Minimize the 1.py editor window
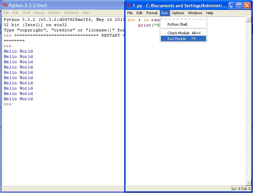Image resolution: width=253 pixels, height=193 pixels. point(232,6)
